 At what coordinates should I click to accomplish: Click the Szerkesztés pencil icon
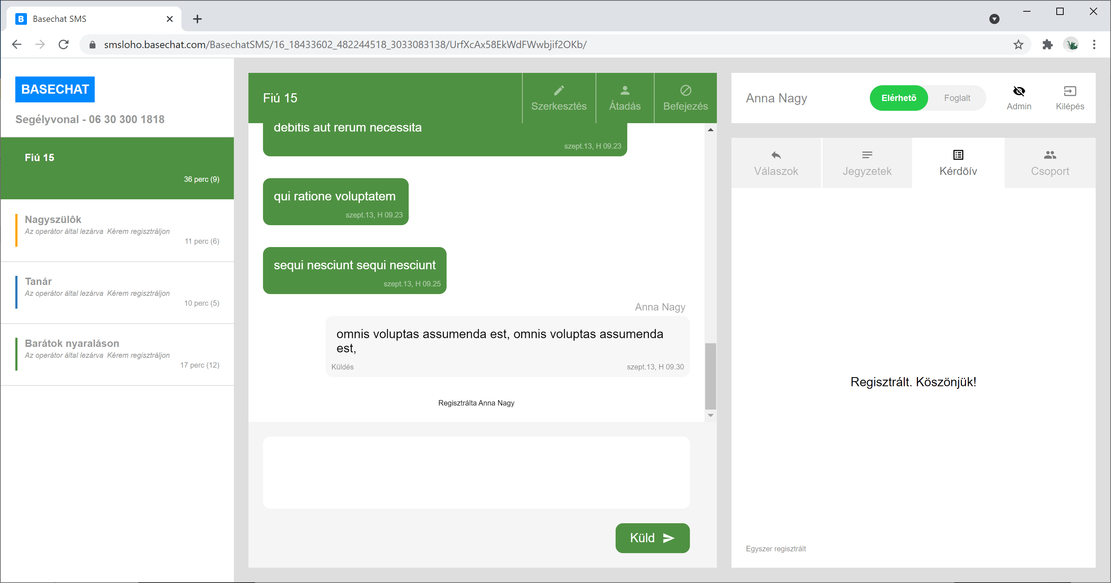(558, 90)
